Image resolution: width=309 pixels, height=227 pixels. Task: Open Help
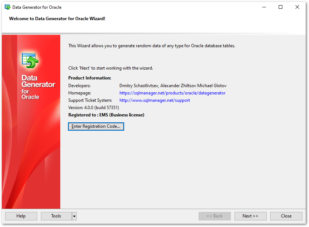pos(21,216)
